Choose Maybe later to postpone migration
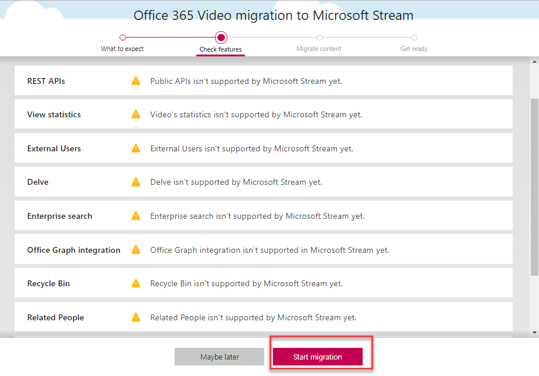This screenshot has height=376, width=539. [x=220, y=357]
